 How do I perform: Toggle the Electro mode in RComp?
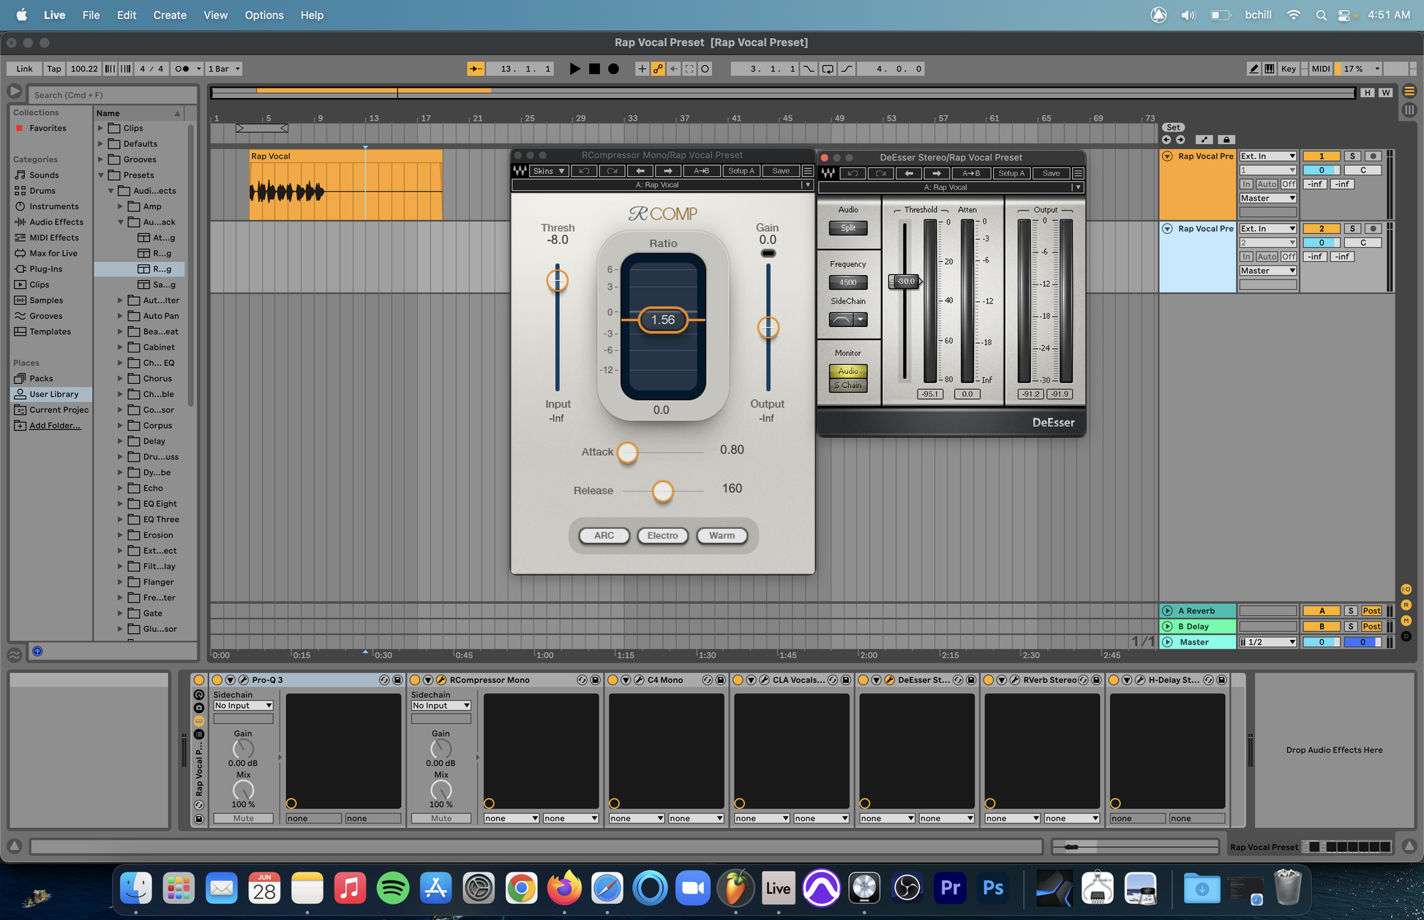662,535
